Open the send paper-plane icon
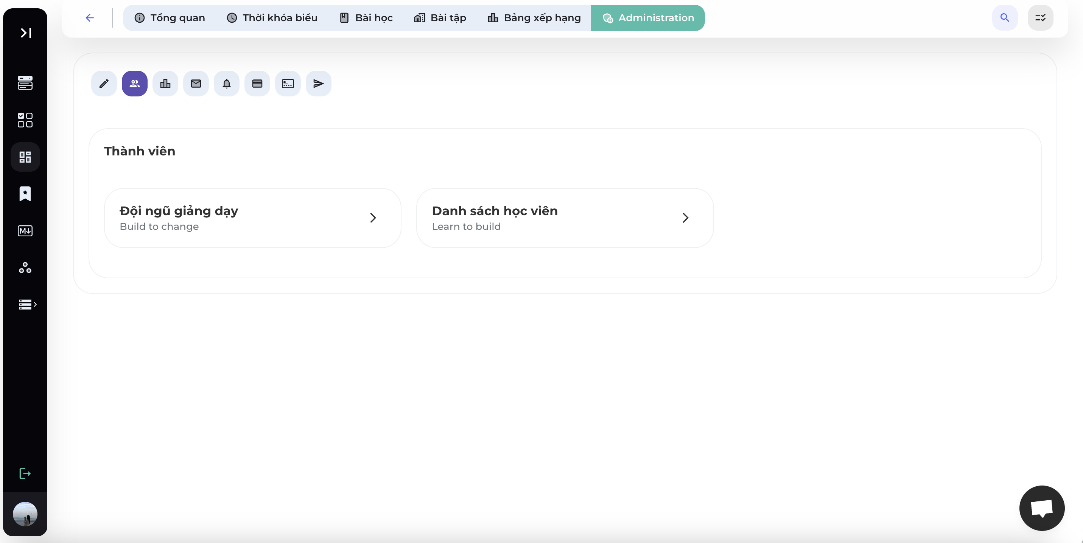The image size is (1083, 543). tap(319, 84)
